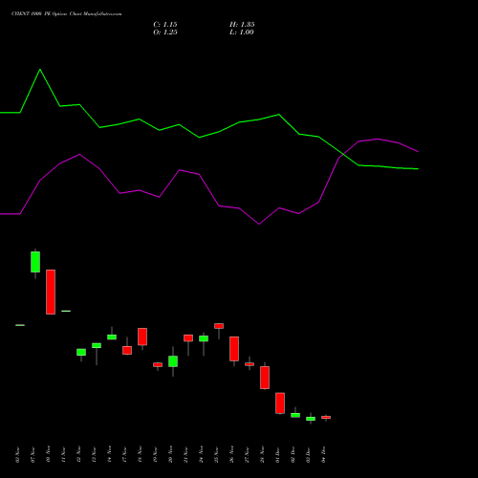The width and height of the screenshot is (478, 478).
Task: Click the red candle for 26 Nov
Action: click(234, 349)
